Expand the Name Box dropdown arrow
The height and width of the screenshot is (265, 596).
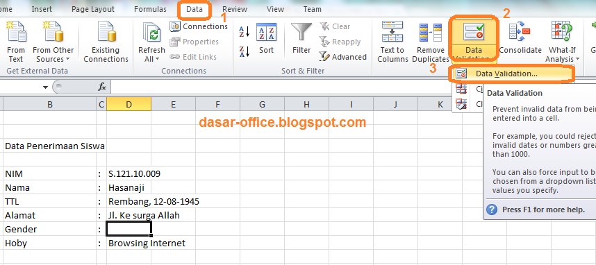point(46,87)
